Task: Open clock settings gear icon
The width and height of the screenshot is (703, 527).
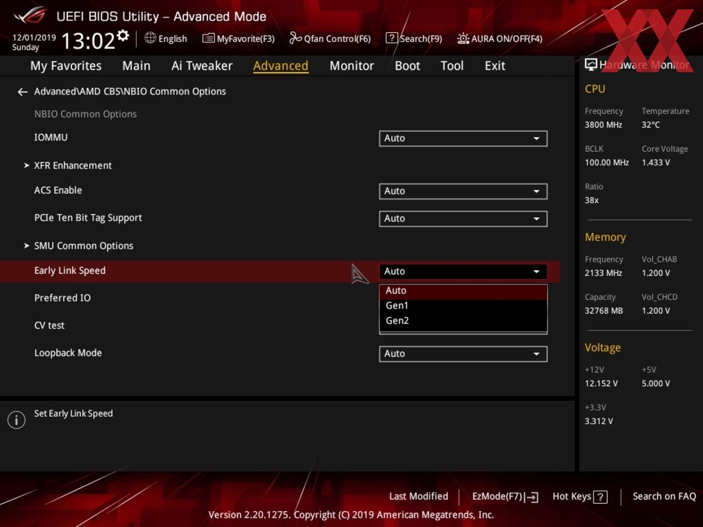Action: pyautogui.click(x=123, y=35)
